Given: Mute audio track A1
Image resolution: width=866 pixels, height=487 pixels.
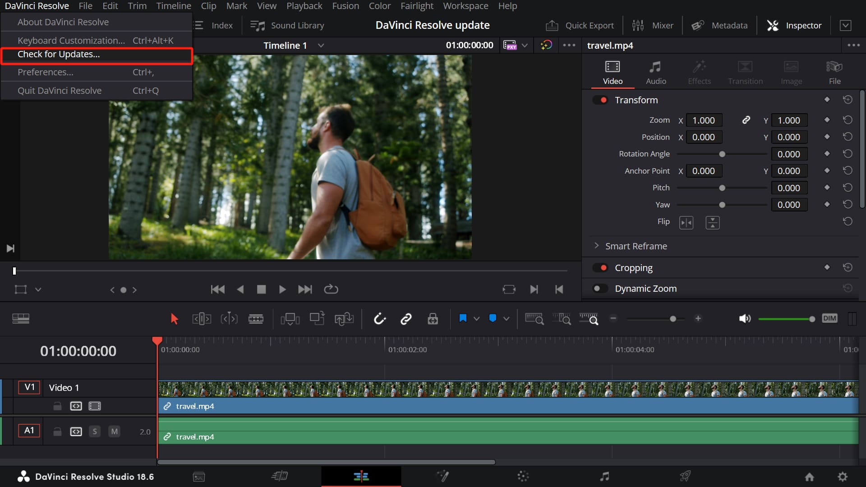Looking at the screenshot, I should tap(115, 432).
